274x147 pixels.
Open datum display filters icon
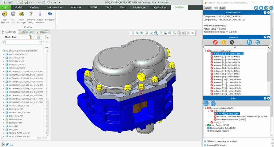point(174,33)
